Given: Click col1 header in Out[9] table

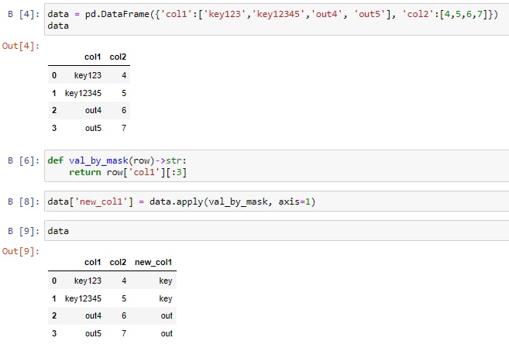Looking at the screenshot, I should click(92, 262).
